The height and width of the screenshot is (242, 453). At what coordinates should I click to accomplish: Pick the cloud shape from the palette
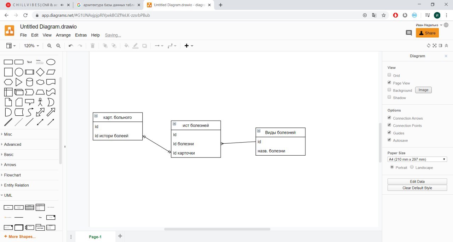(x=40, y=82)
